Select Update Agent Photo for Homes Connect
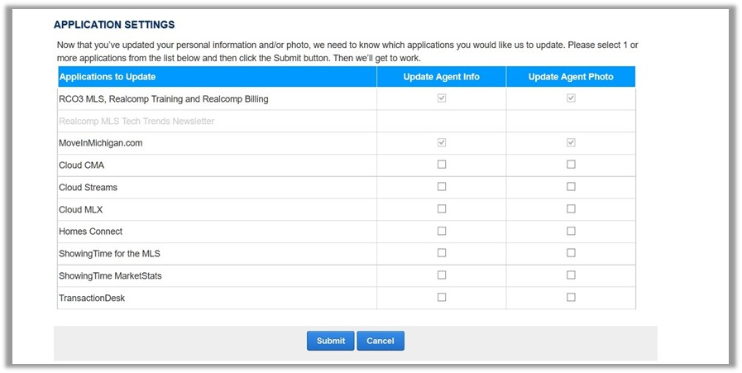 pos(571,231)
